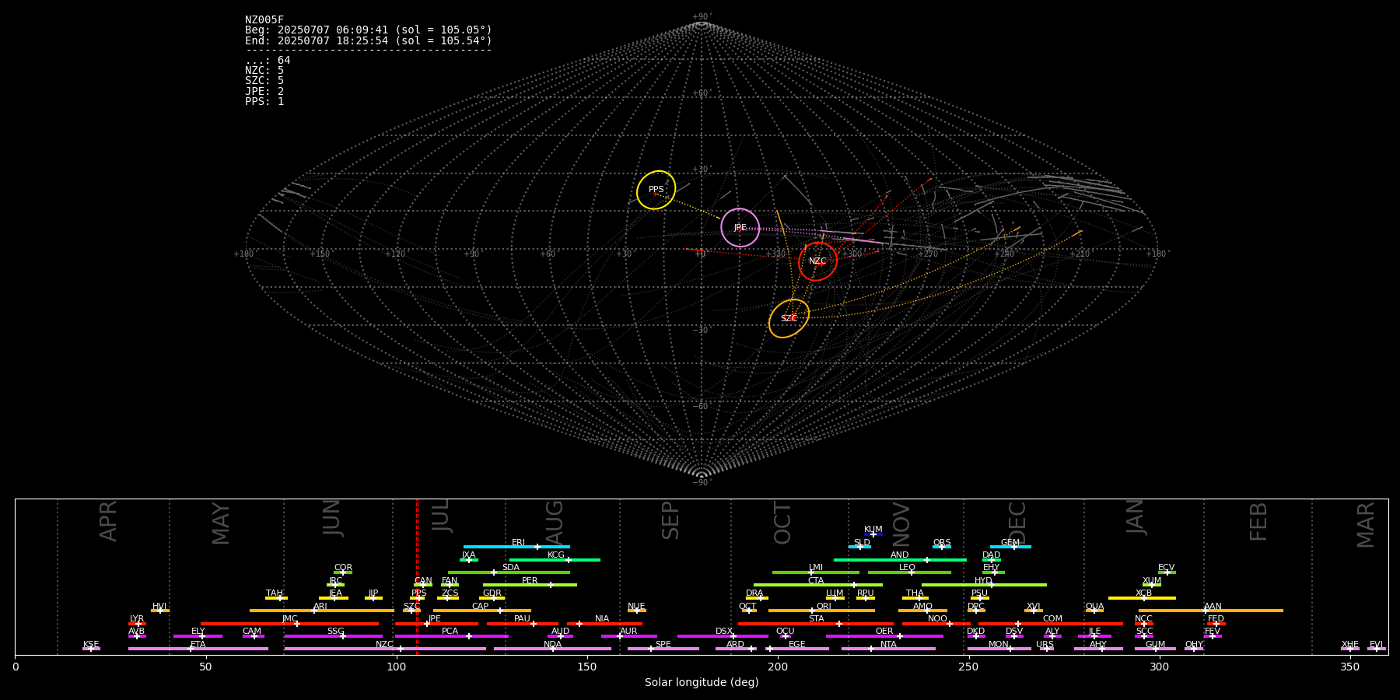Click the pink JPE radiant circle on sky map
The image size is (1400, 700).
(740, 228)
